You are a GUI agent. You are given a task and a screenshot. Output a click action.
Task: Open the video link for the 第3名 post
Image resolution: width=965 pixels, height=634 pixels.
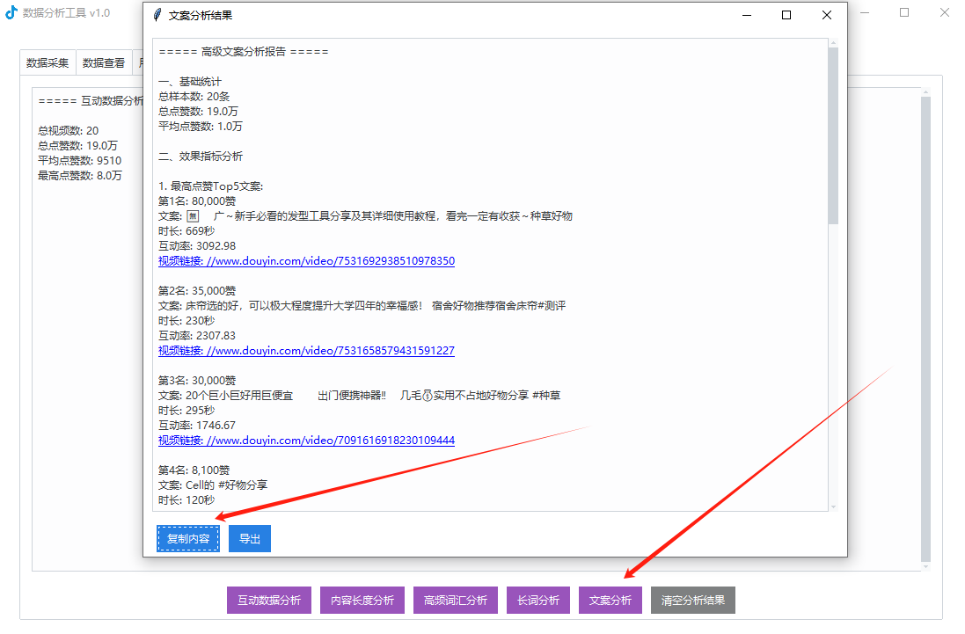pyautogui.click(x=306, y=441)
